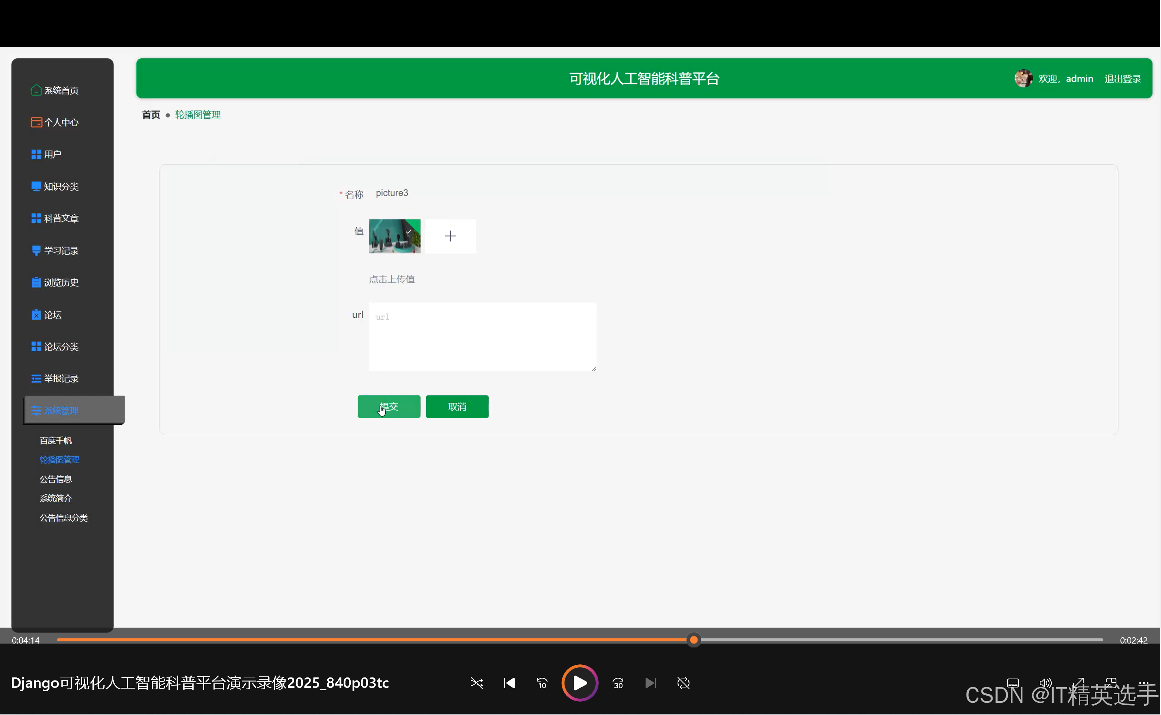Click the uploaded image thumbnail

394,236
